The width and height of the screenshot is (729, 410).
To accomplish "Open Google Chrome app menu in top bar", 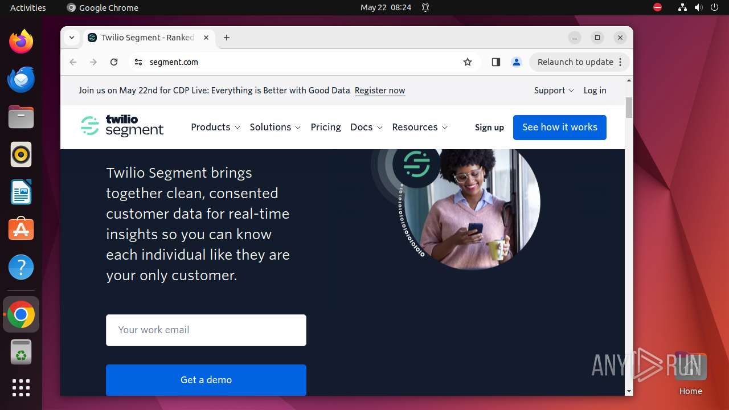I will coord(103,7).
